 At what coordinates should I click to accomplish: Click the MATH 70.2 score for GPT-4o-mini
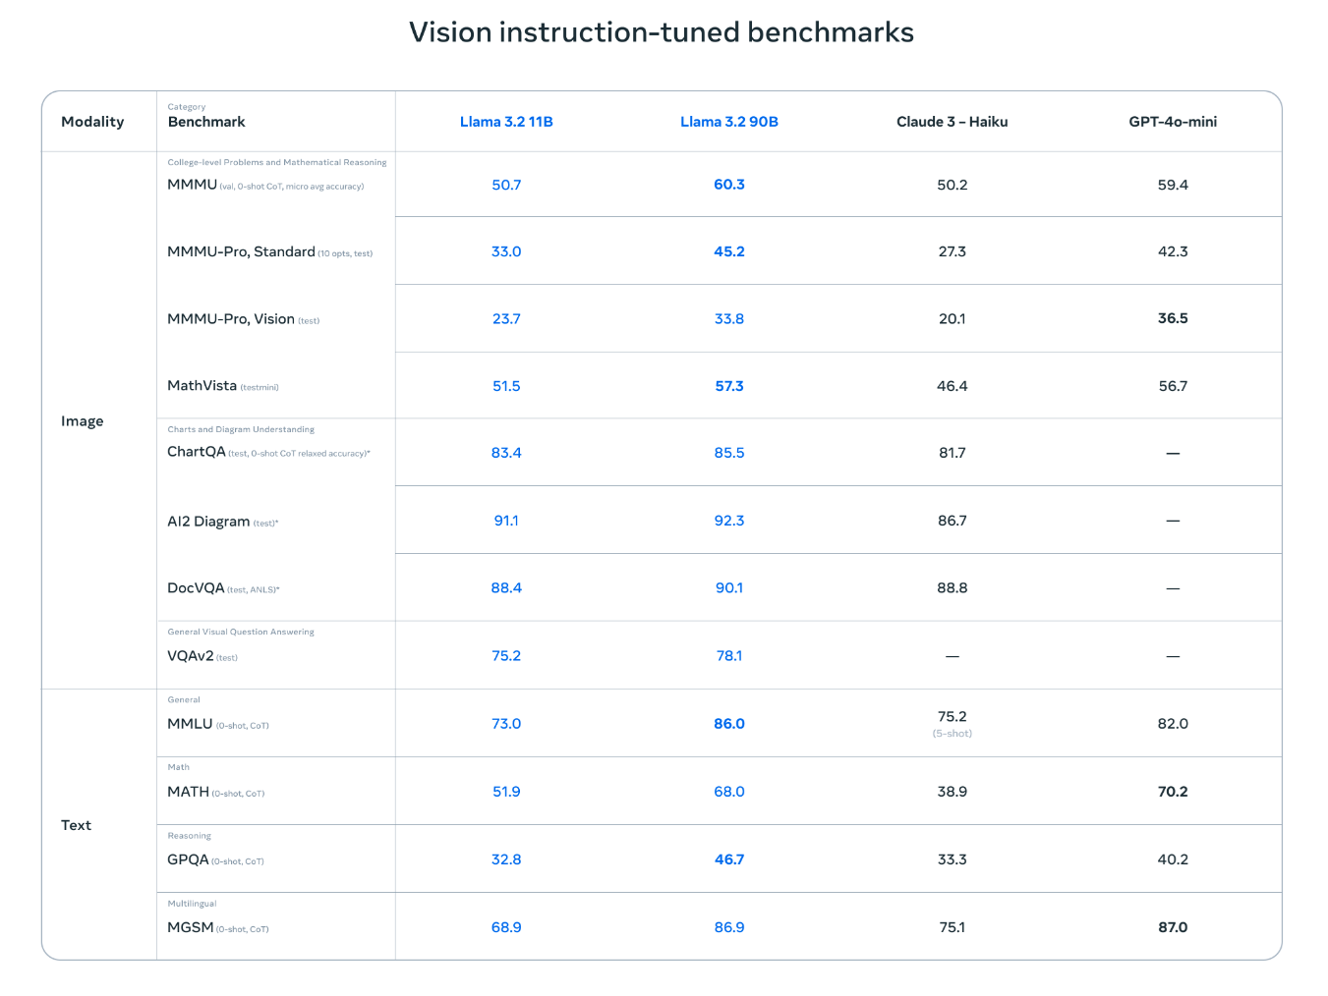coord(1173,792)
